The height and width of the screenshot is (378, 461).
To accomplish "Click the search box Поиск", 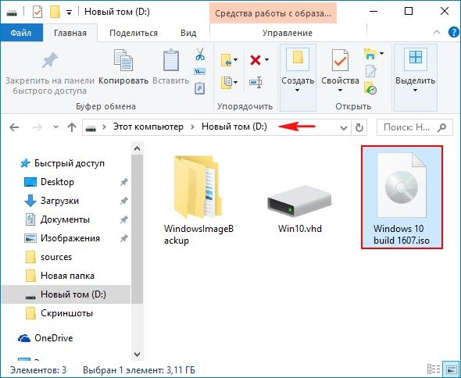I will click(415, 127).
